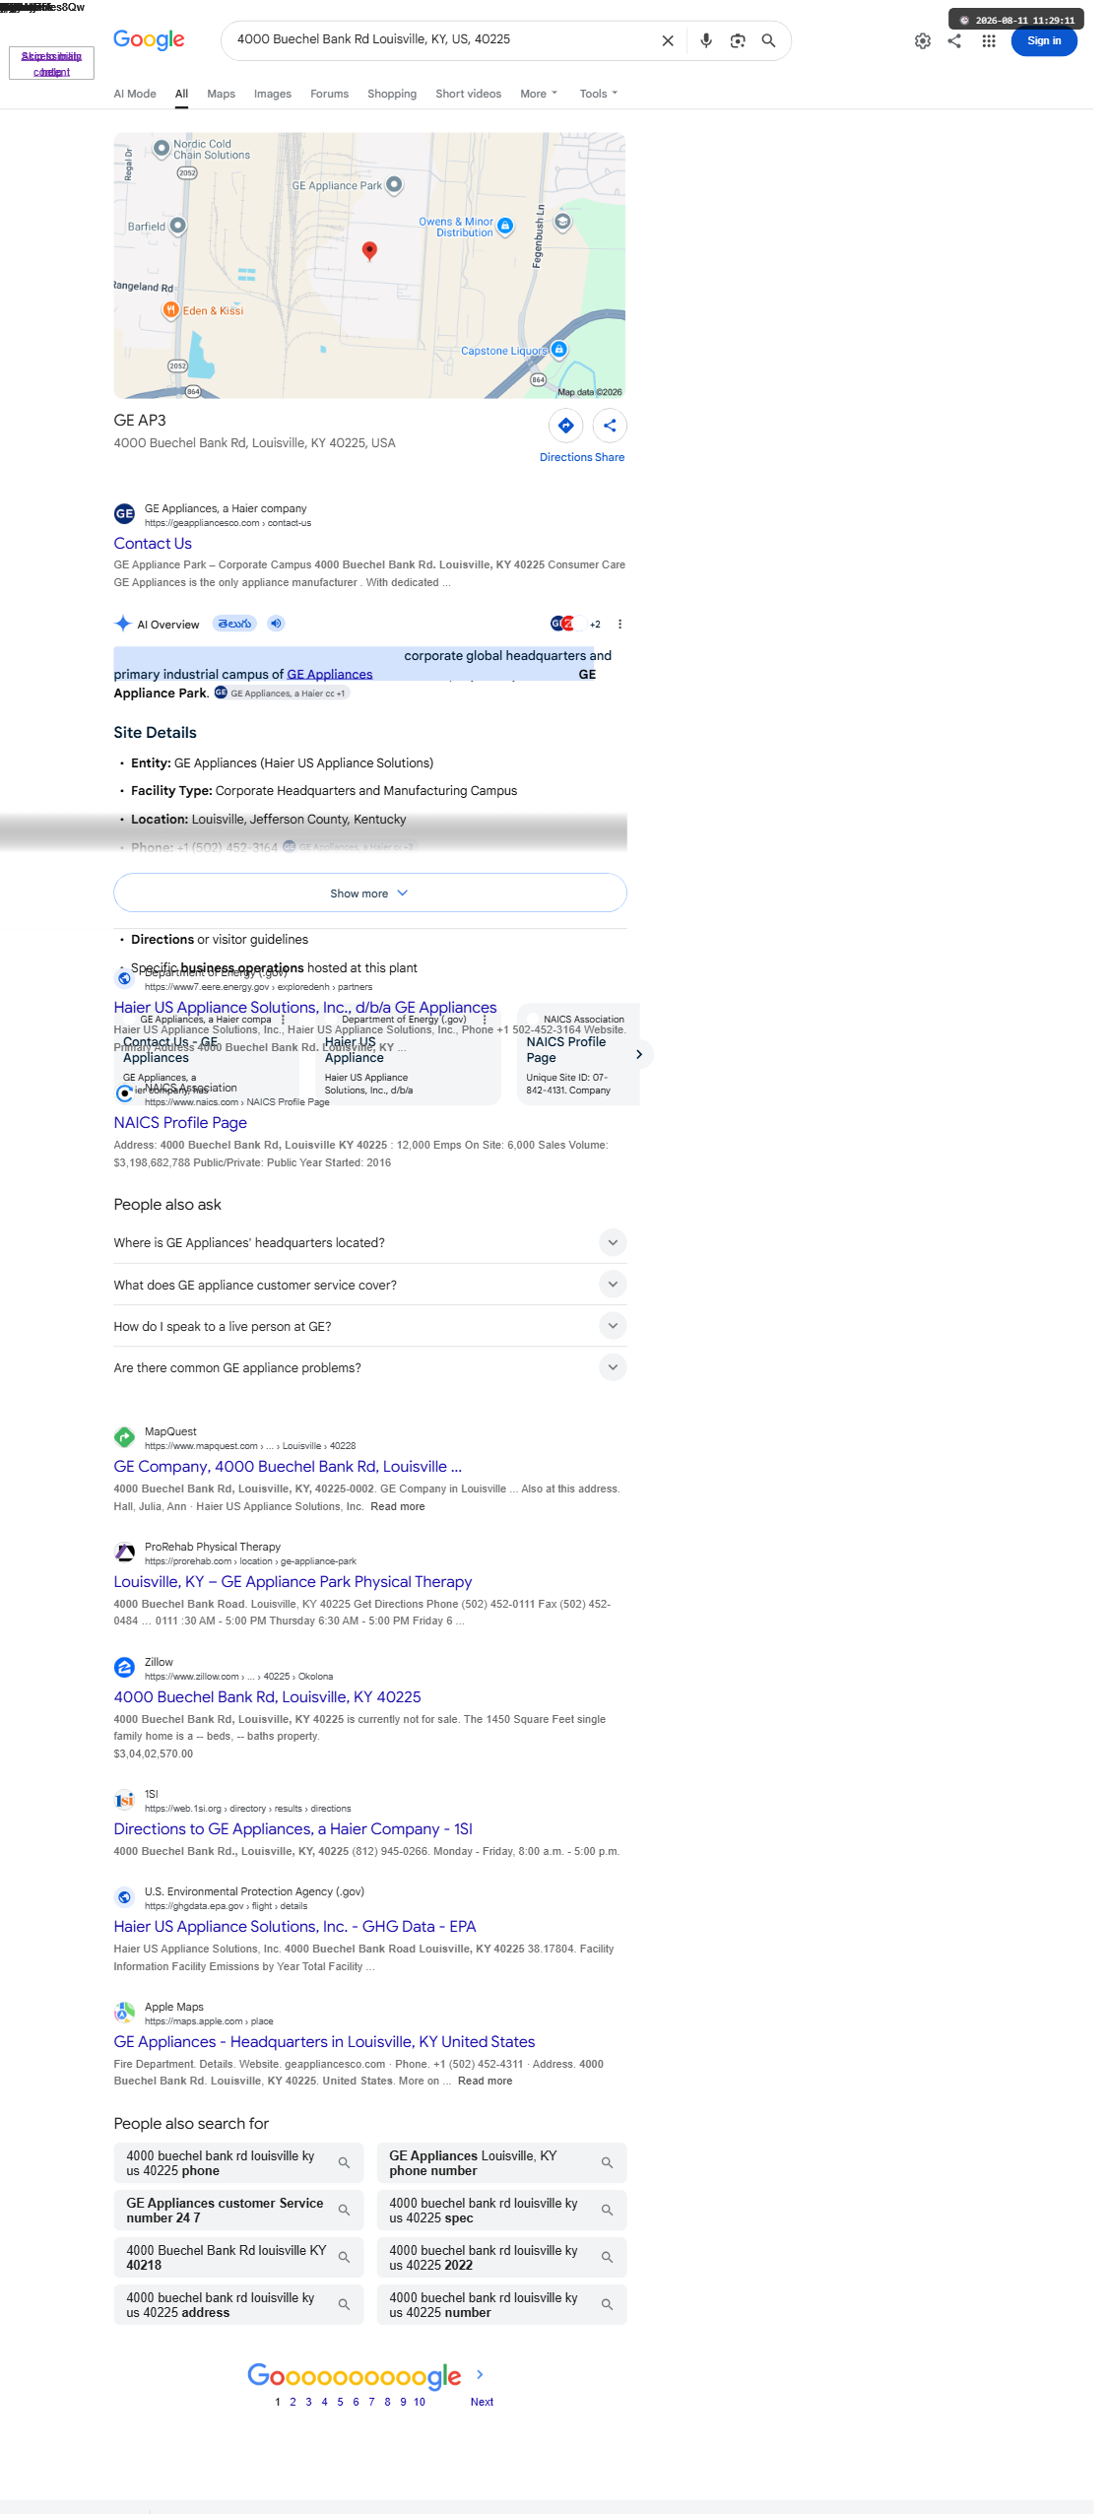Switch to Maps tab
Image resolution: width=1107 pixels, height=2514 pixels.
[x=221, y=94]
